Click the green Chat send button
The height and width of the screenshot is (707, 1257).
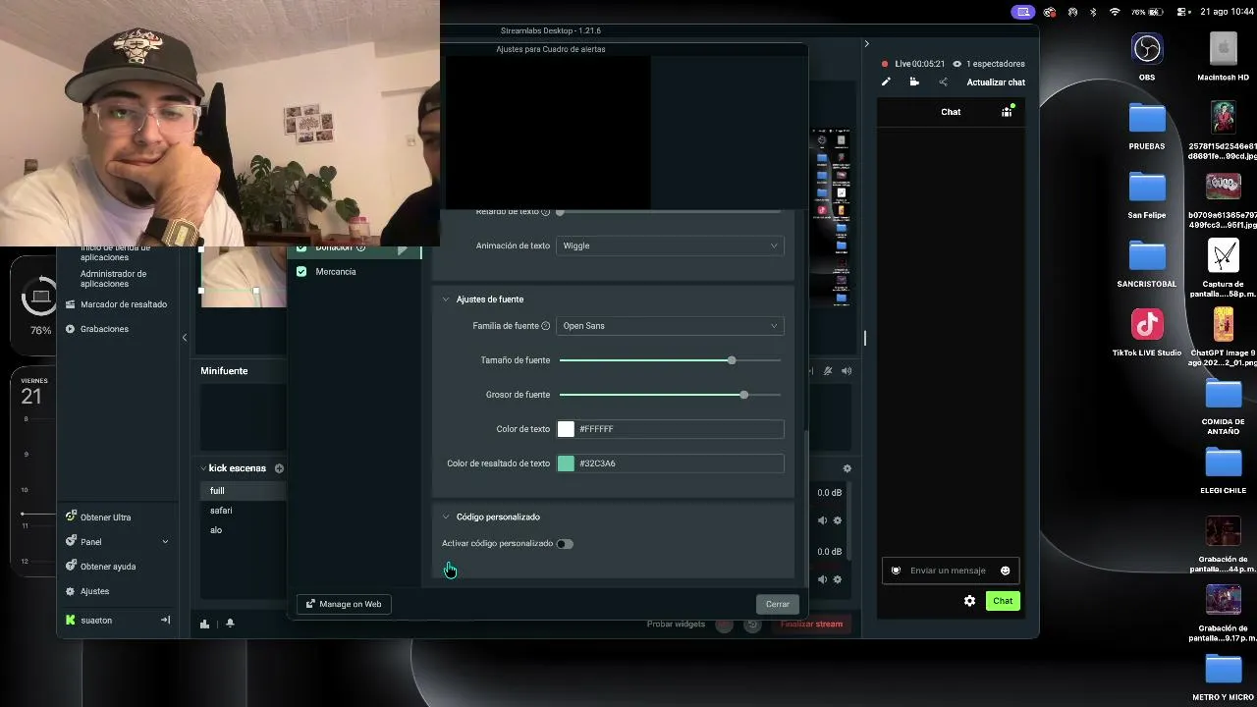point(1003,601)
